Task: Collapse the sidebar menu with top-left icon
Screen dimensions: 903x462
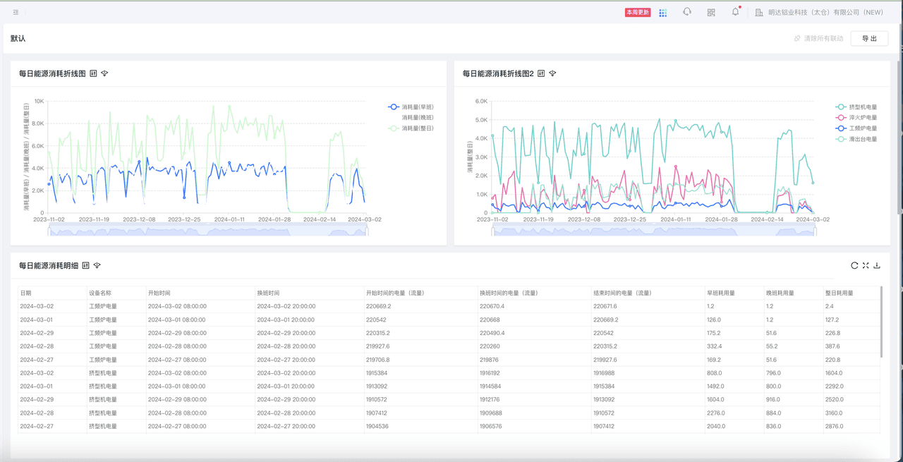Action: (x=16, y=12)
